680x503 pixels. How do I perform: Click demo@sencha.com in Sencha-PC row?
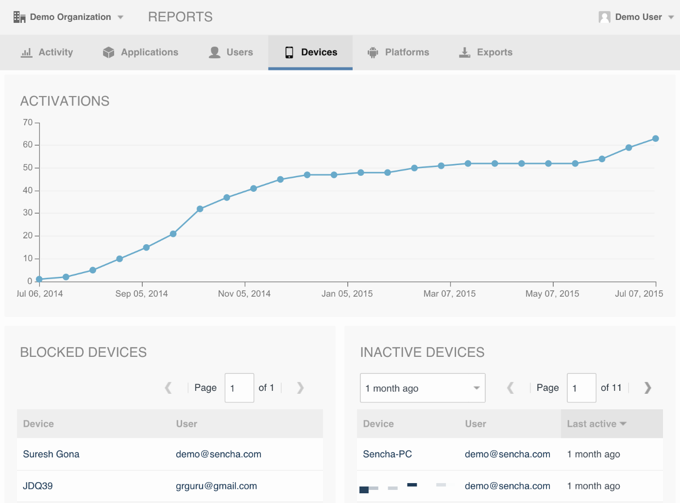508,454
